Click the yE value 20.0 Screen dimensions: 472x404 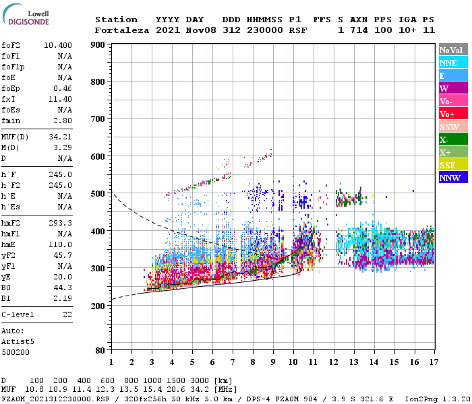point(63,277)
